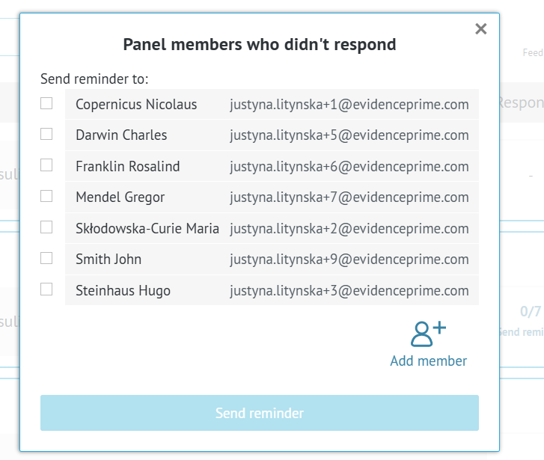Click the Add member text label
This screenshot has height=460, width=544.
pyautogui.click(x=428, y=361)
